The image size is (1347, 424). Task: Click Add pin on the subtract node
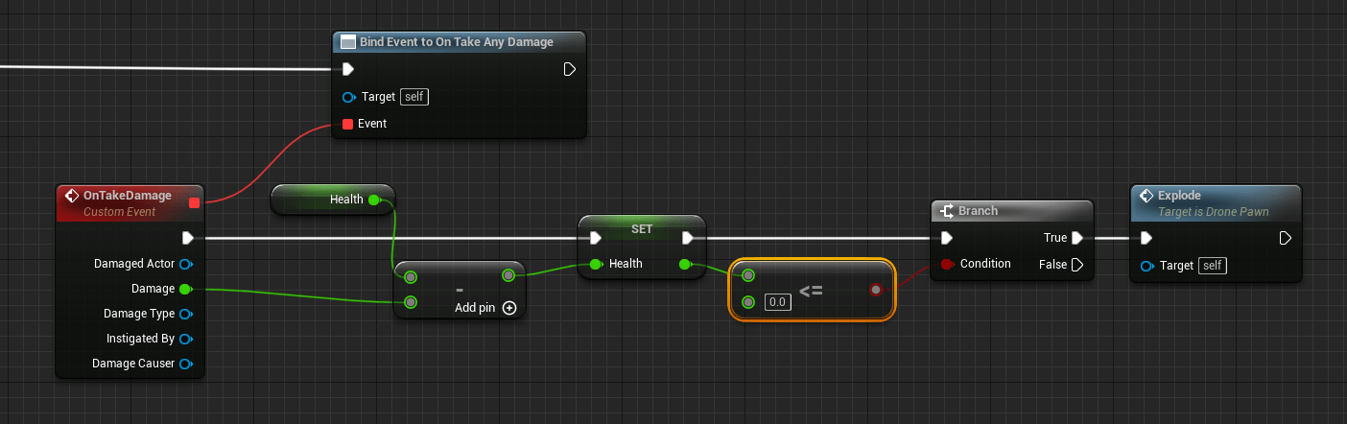(485, 308)
